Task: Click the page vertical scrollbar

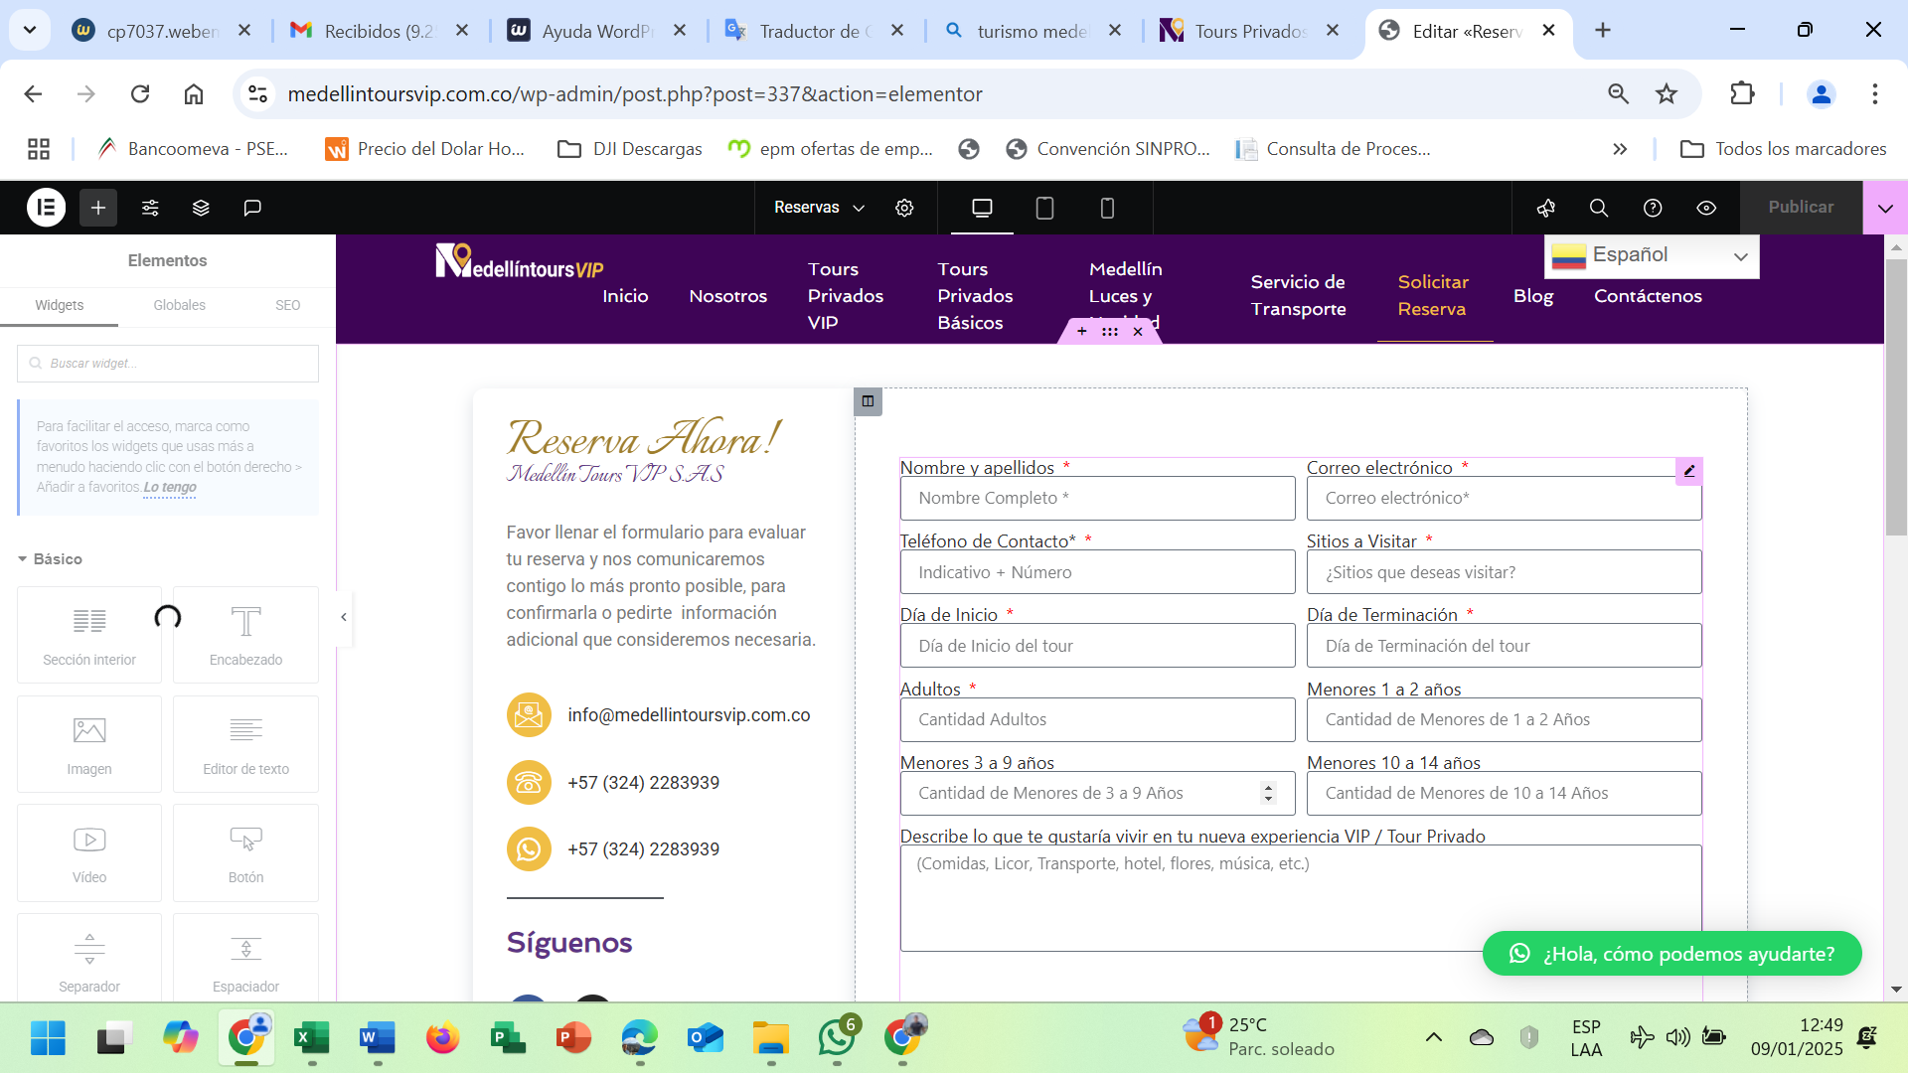Action: [1896, 397]
